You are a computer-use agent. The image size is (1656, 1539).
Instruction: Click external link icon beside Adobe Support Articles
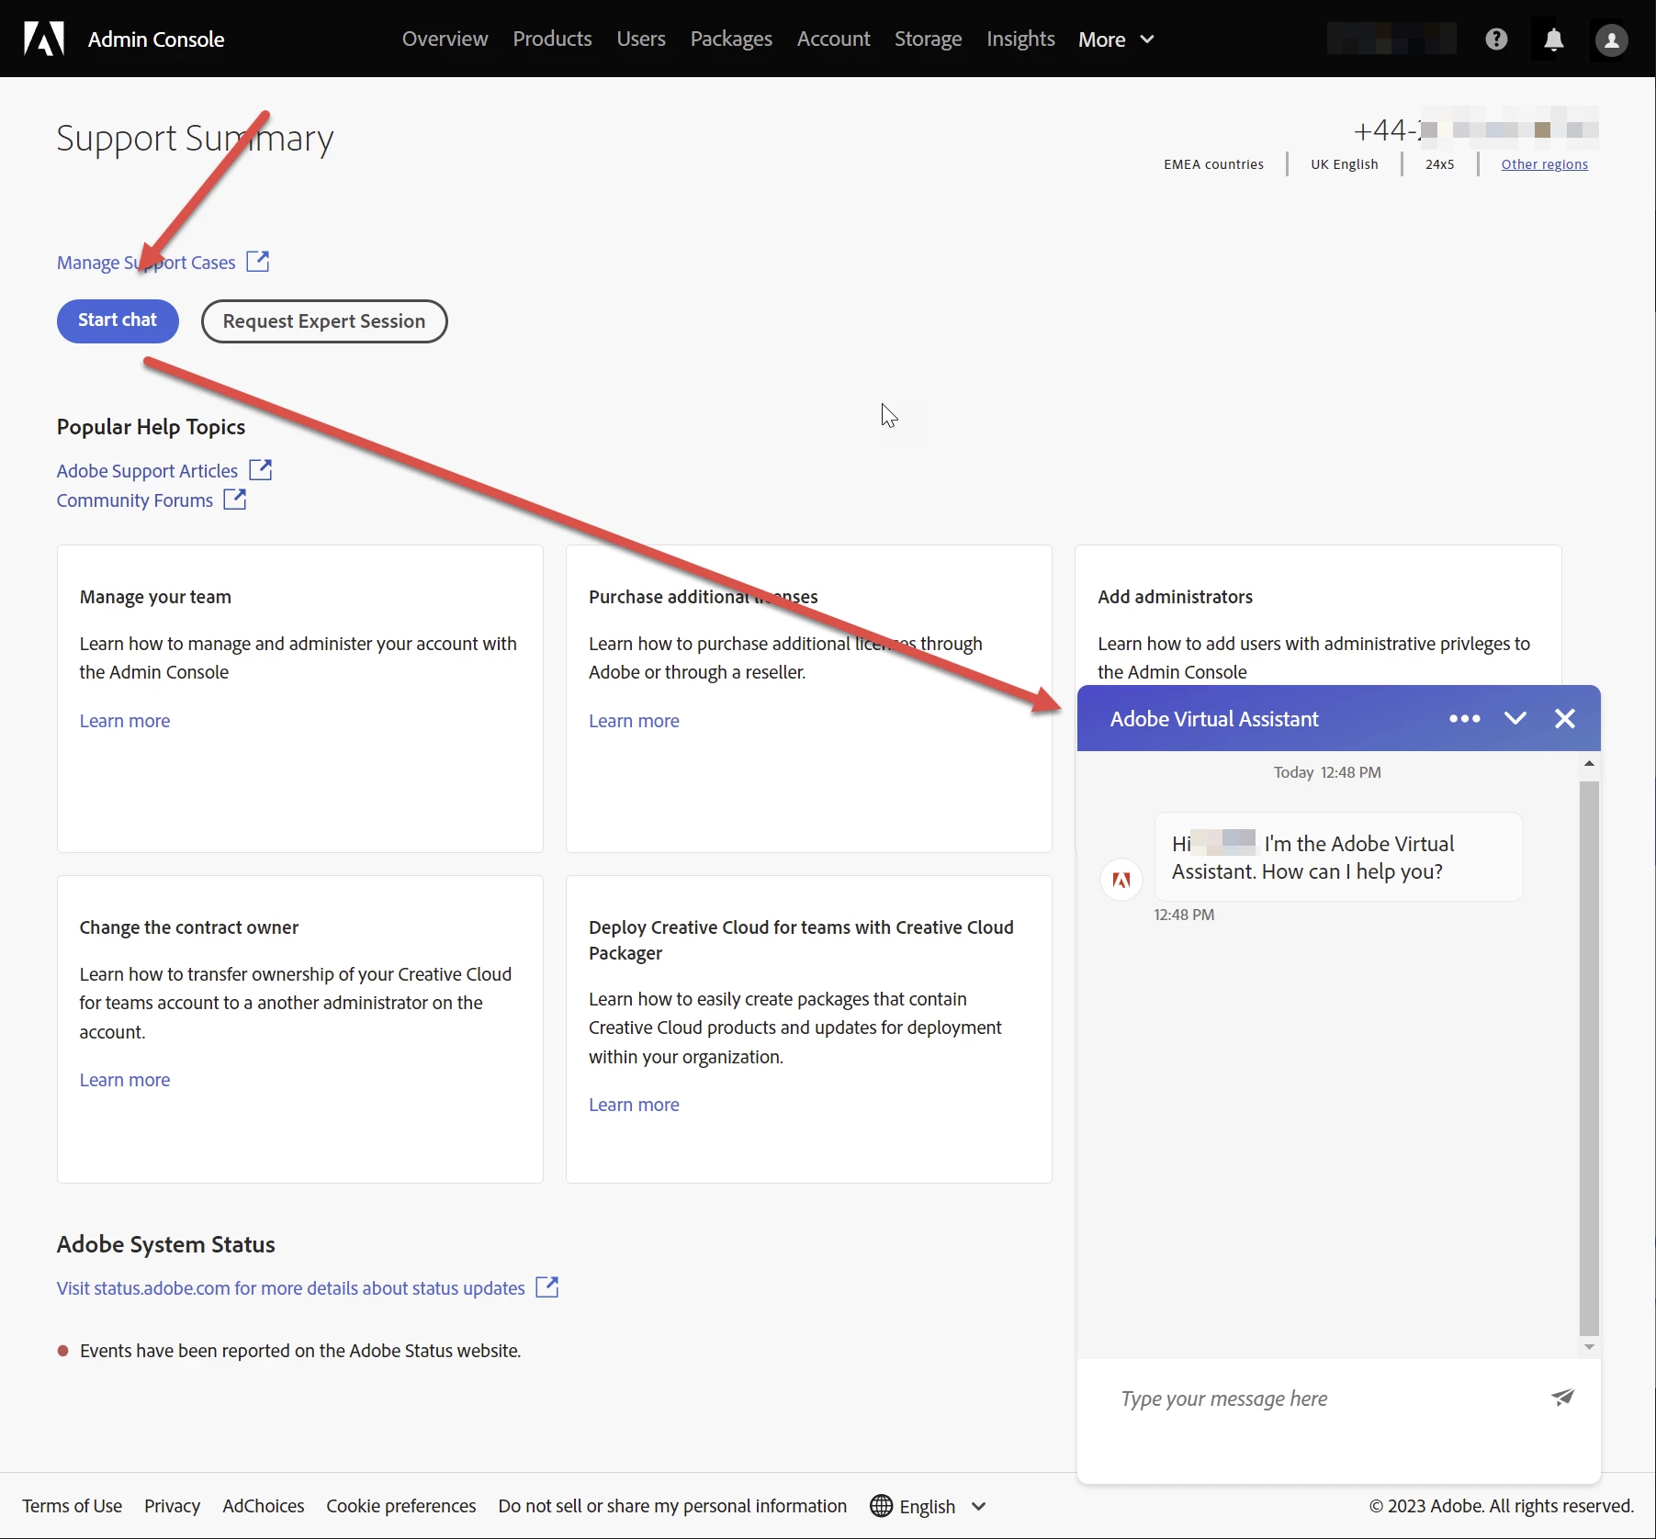tap(261, 470)
